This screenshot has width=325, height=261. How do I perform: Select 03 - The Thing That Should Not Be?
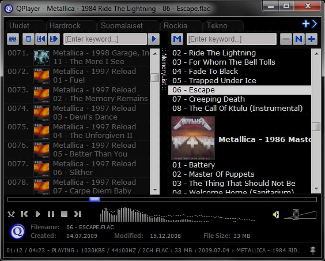click(x=240, y=184)
